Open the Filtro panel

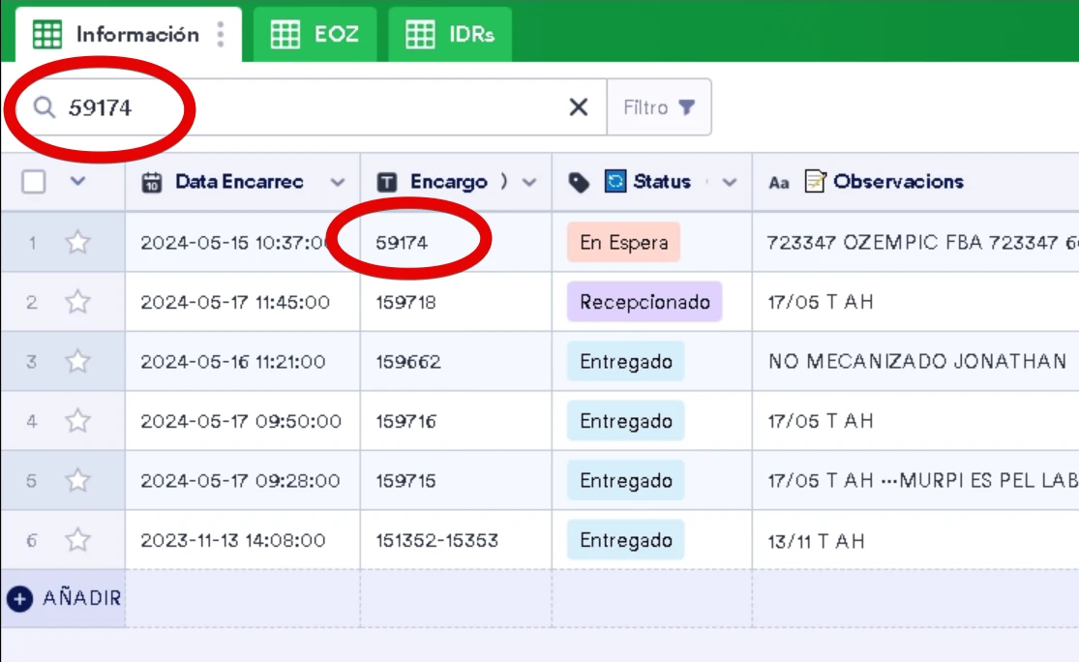(x=660, y=106)
